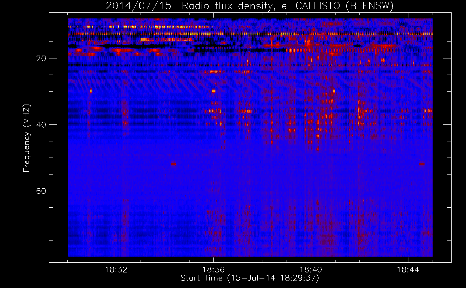
Task: Click the date "2014/07/15" in the title
Action: [139, 6]
